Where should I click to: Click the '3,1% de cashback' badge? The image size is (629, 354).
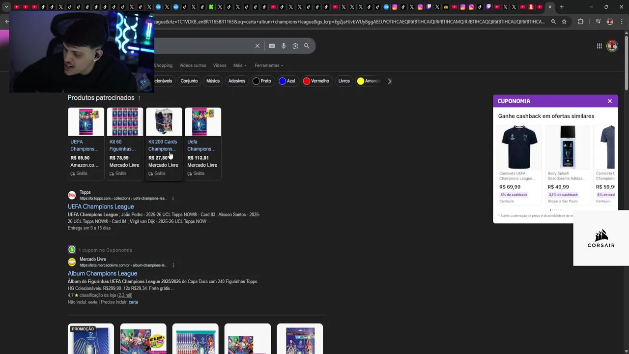click(x=563, y=195)
